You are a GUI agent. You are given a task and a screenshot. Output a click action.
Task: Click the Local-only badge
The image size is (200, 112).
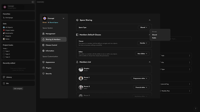tap(40, 2)
